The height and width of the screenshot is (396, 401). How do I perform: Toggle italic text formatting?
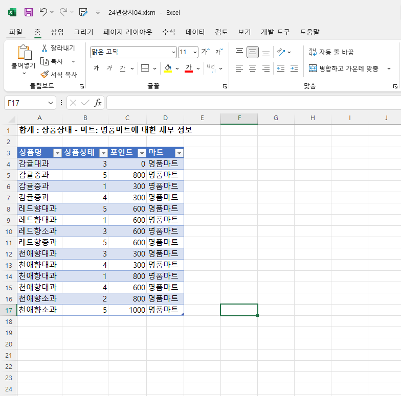109,68
